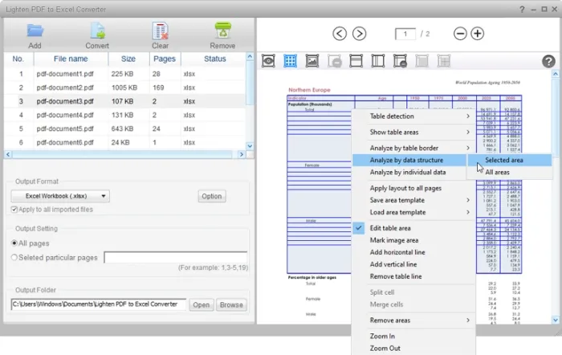
Task: Click the Convert icon
Action: click(x=97, y=31)
